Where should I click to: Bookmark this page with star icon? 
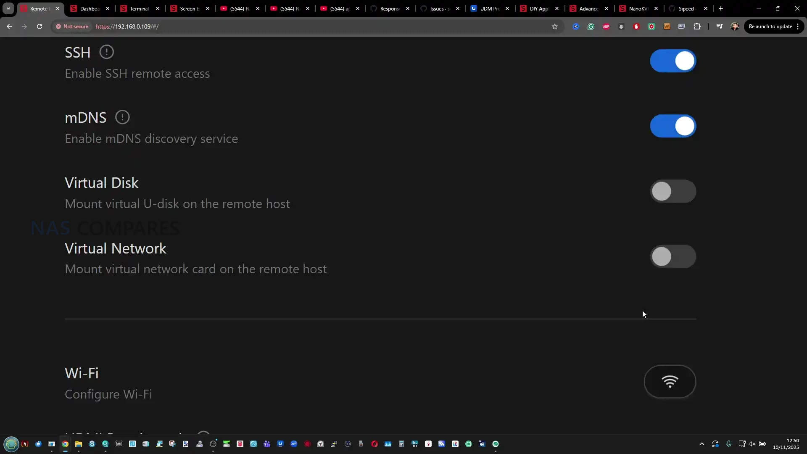click(x=554, y=26)
